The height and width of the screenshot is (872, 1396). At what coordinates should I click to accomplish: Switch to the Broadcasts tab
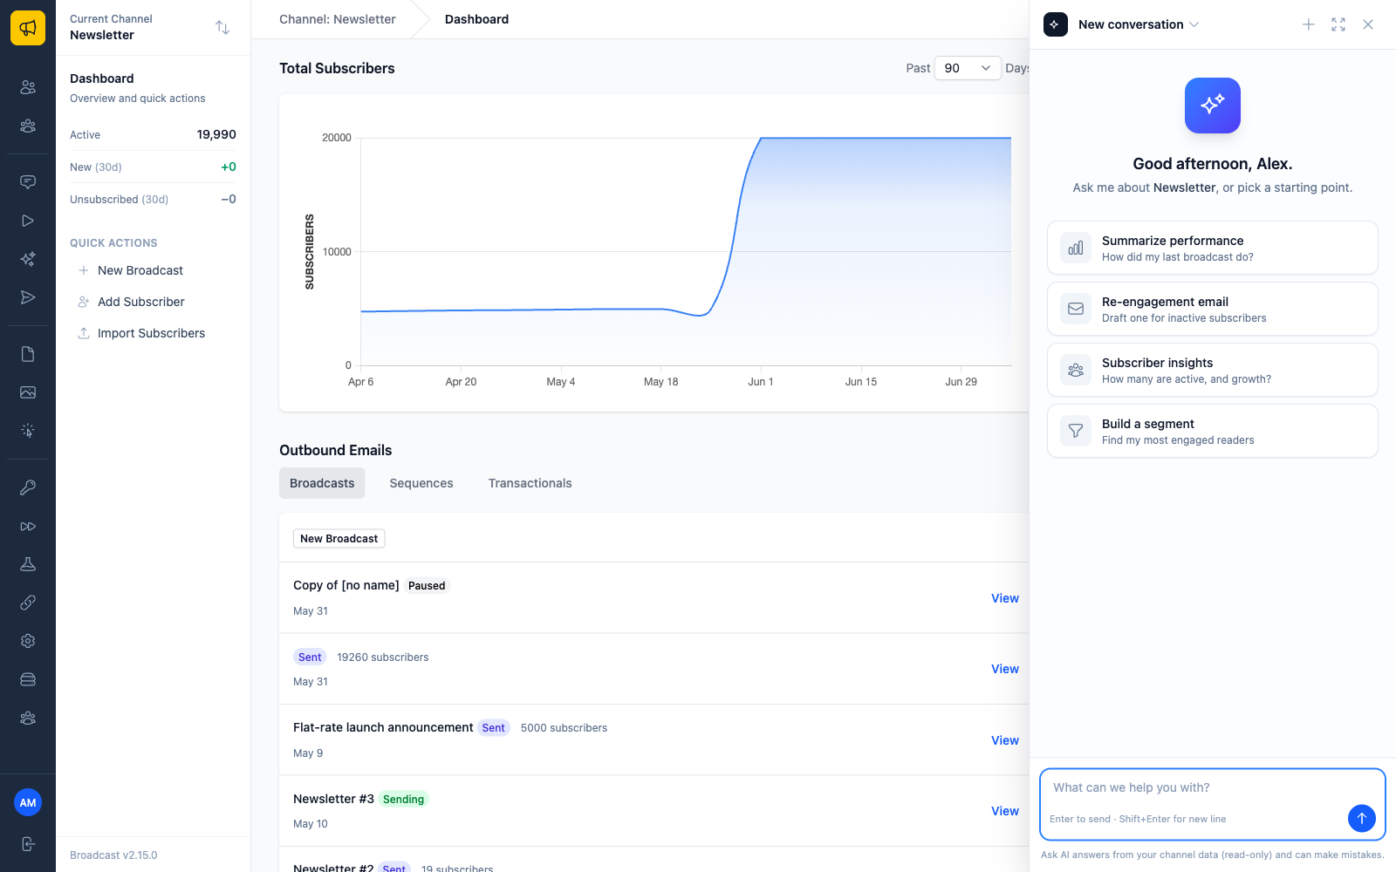click(x=322, y=483)
